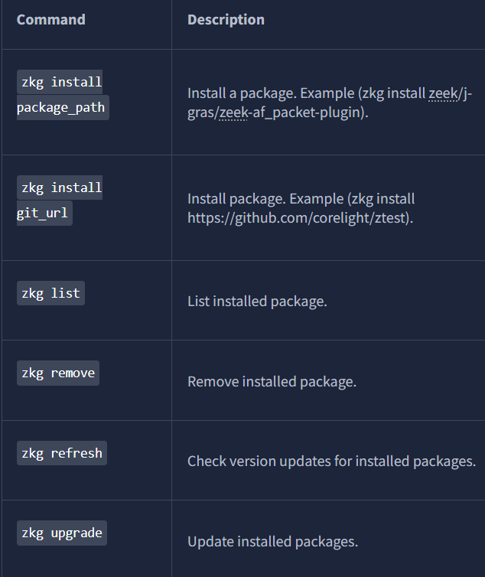
Task: Click the "Description" column header
Action: pos(226,20)
